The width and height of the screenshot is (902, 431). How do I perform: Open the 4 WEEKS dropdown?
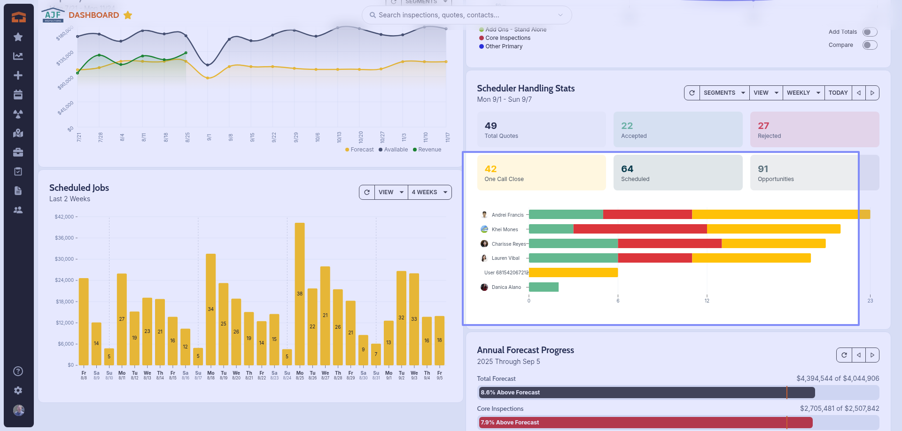[x=429, y=192]
